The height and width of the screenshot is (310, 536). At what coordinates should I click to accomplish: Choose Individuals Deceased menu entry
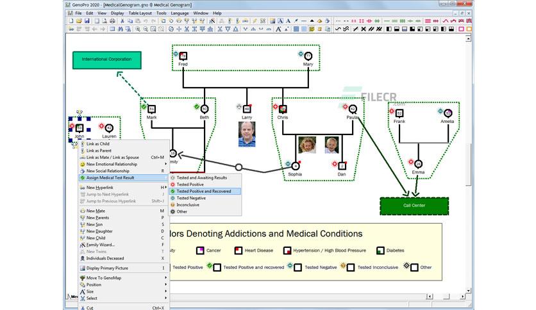point(123,259)
